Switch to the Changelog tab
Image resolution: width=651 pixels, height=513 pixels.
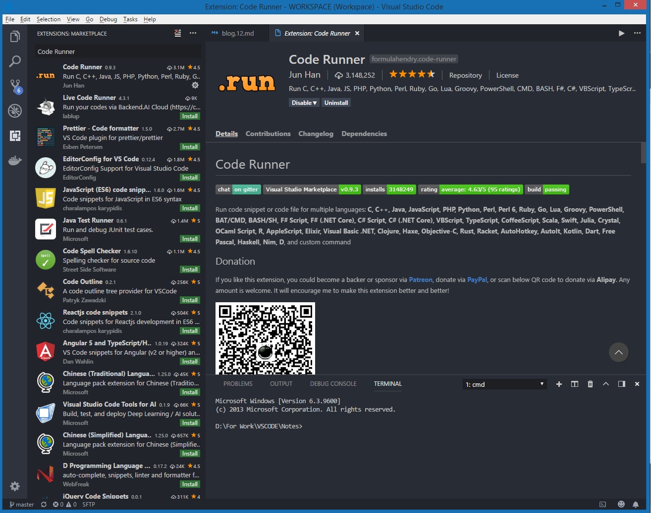coord(316,134)
